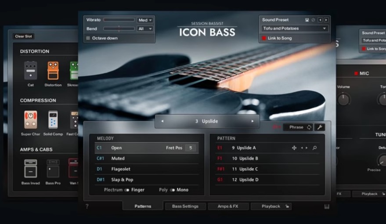Viewport: 386px width, 224px height.
Task: Open the wrench settings next to Phrase
Action: tap(320, 127)
